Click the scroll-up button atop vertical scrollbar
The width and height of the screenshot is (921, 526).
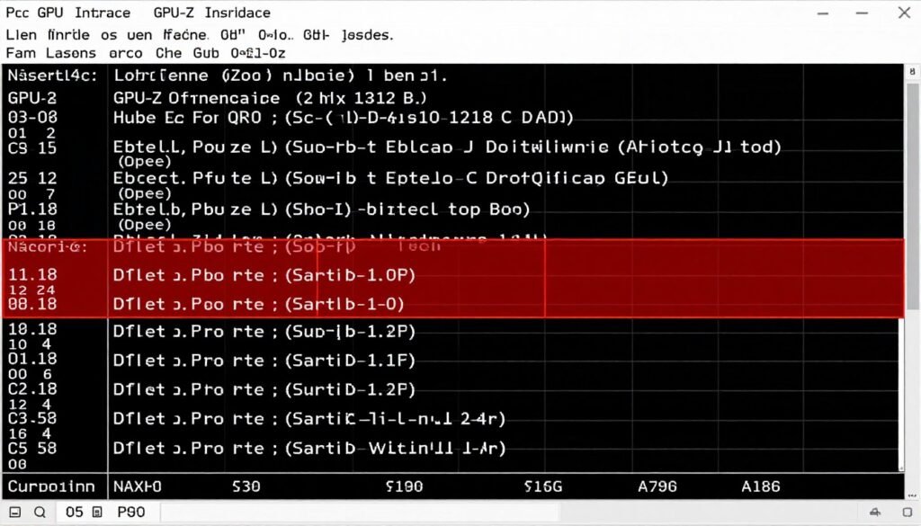tap(912, 72)
